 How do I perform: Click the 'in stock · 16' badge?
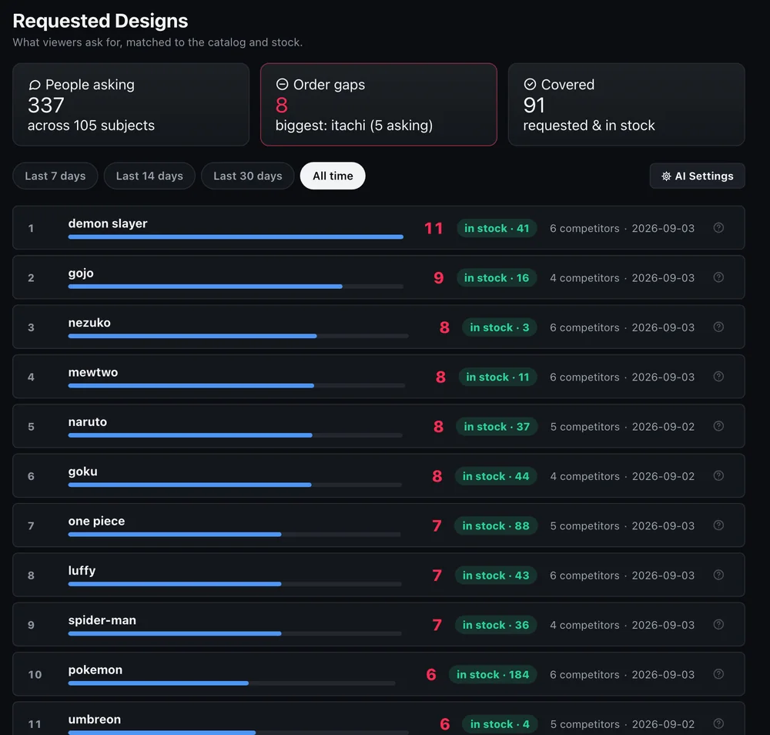click(497, 278)
